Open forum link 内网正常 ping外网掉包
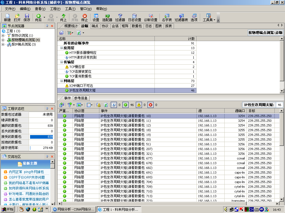The image size is (285, 213). click(x=26, y=172)
